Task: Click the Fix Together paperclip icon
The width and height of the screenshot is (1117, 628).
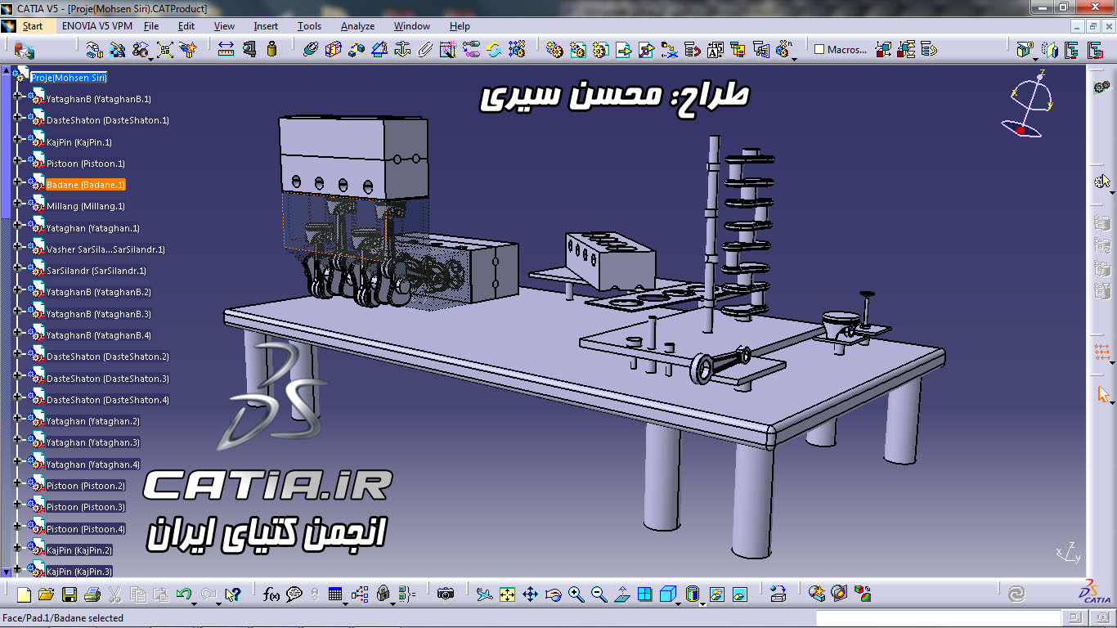Action: point(424,50)
